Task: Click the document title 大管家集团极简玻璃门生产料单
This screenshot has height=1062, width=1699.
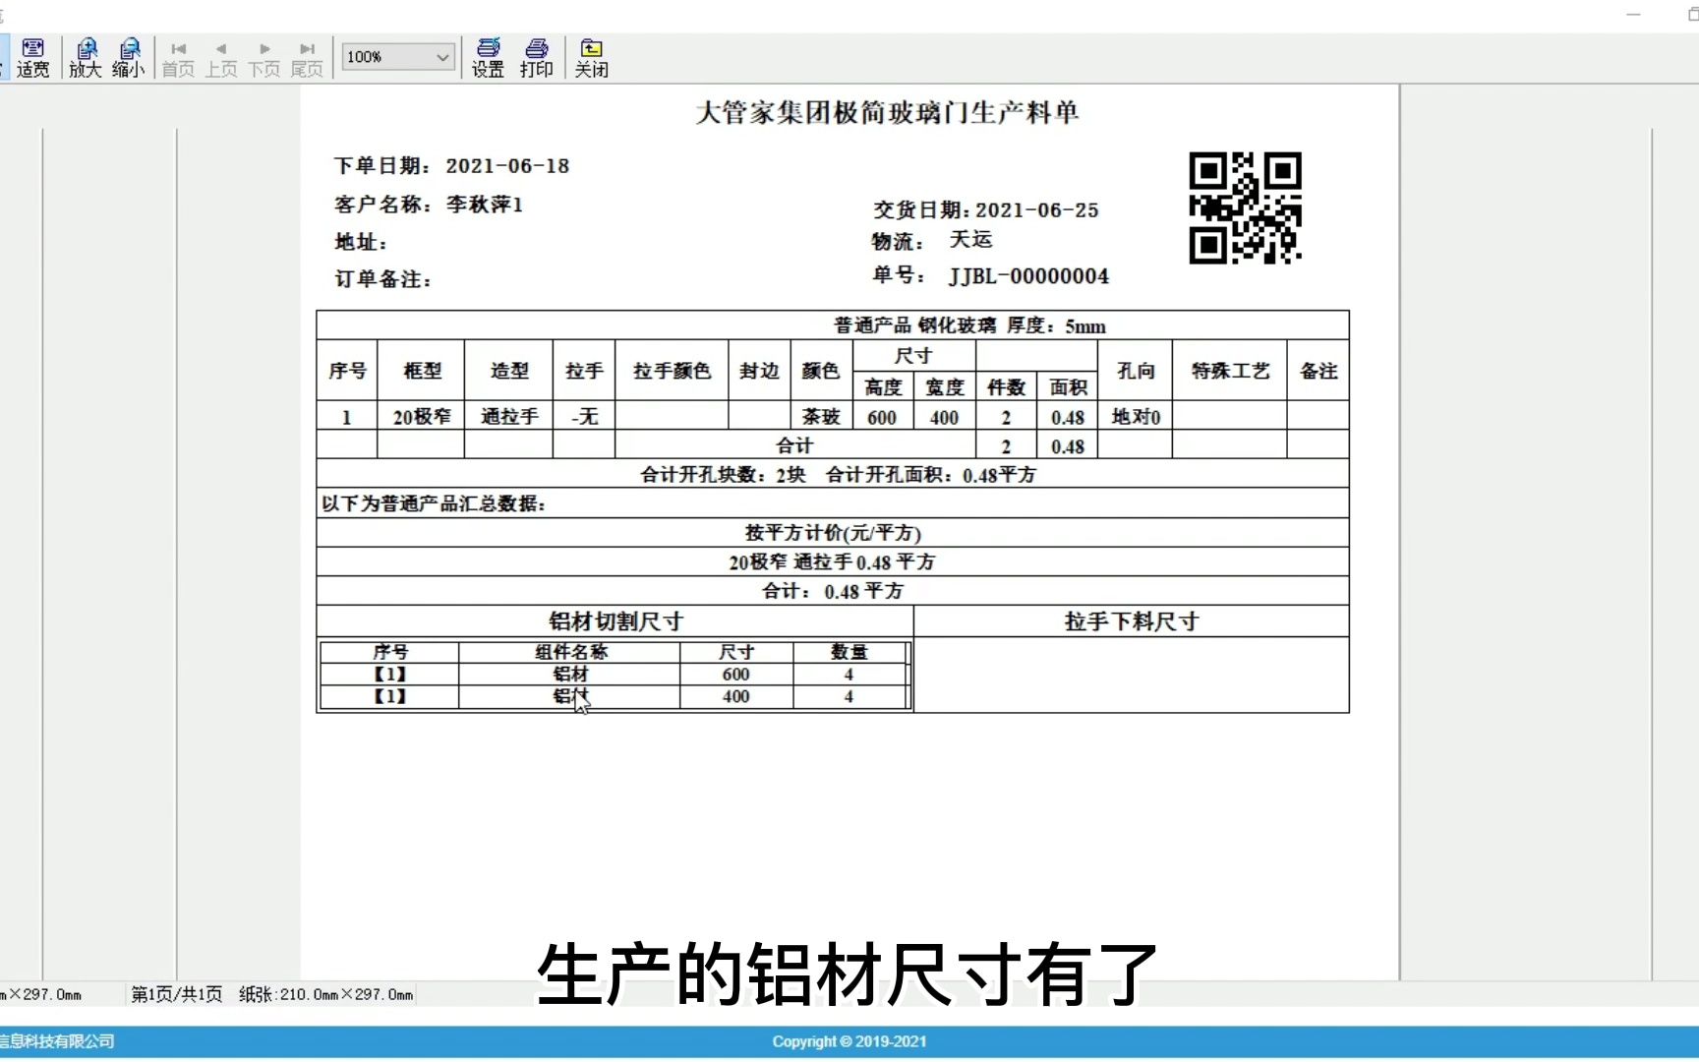Action: pos(887,113)
